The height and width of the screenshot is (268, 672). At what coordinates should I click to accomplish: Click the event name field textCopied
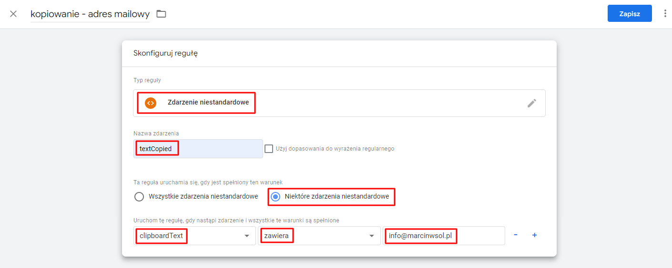click(198, 149)
